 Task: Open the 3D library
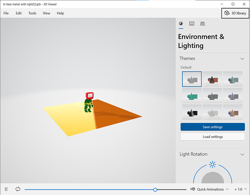(235, 13)
